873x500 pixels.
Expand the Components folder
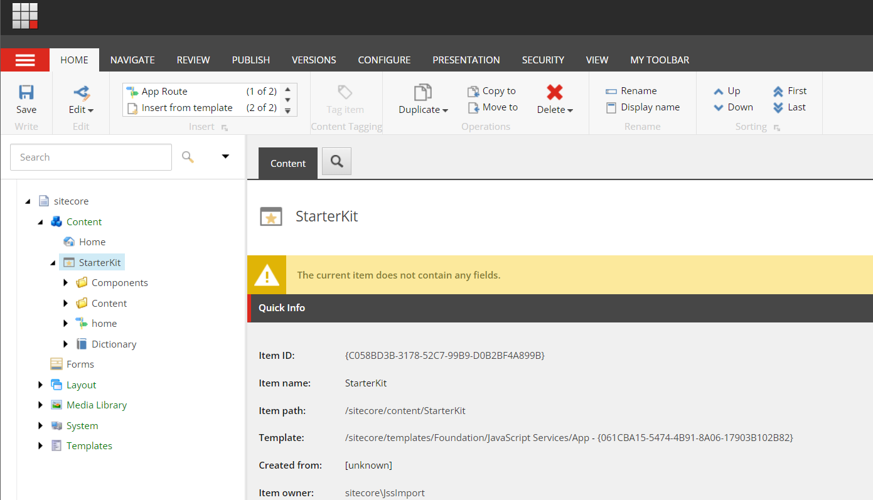pos(66,283)
